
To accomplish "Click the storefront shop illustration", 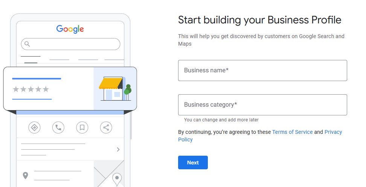I will [x=115, y=89].
